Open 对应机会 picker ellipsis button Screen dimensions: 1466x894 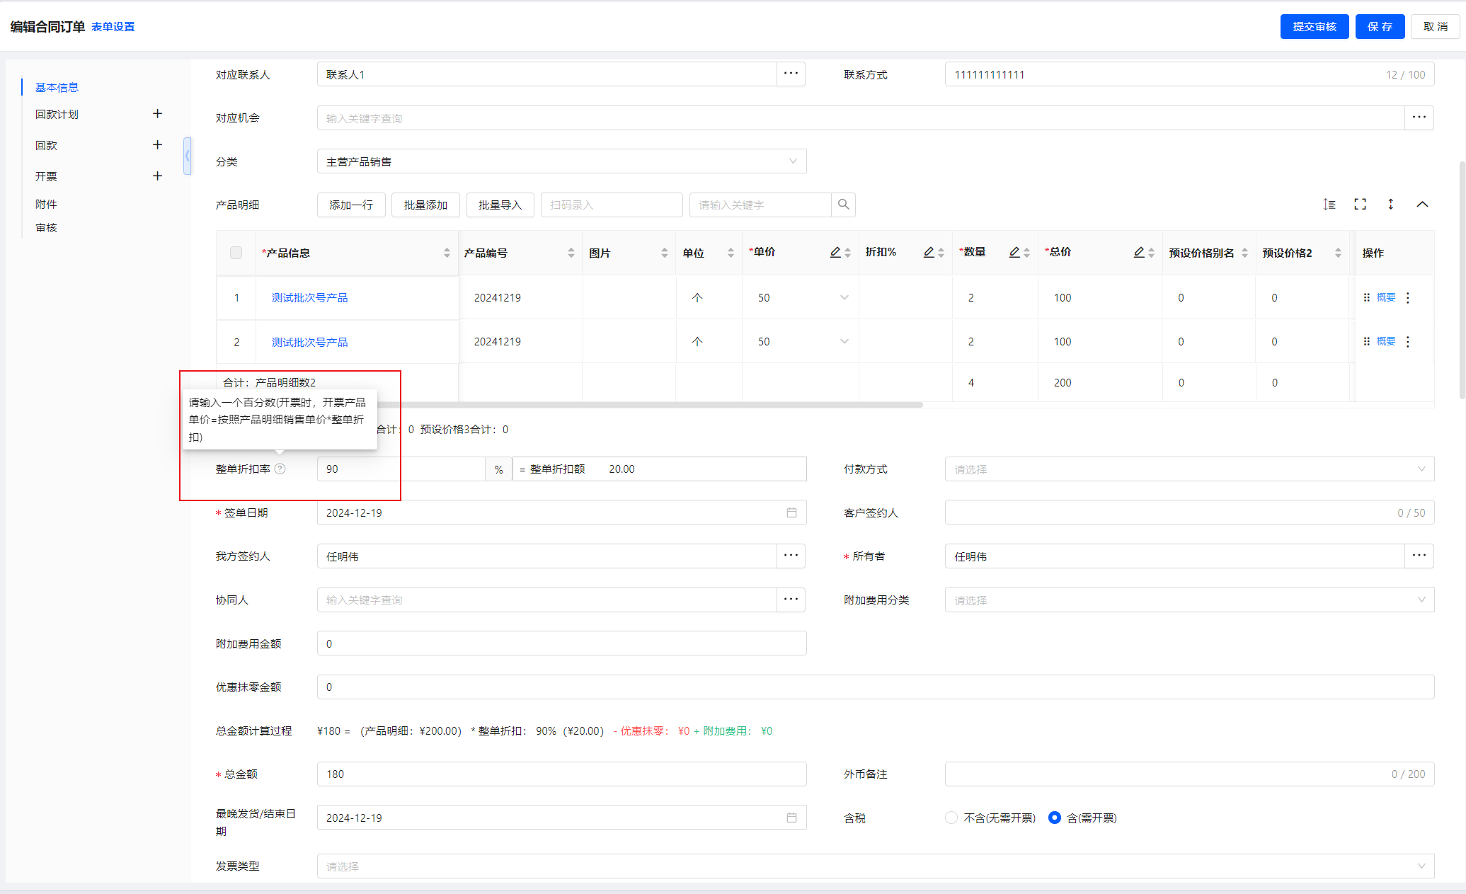point(1419,118)
